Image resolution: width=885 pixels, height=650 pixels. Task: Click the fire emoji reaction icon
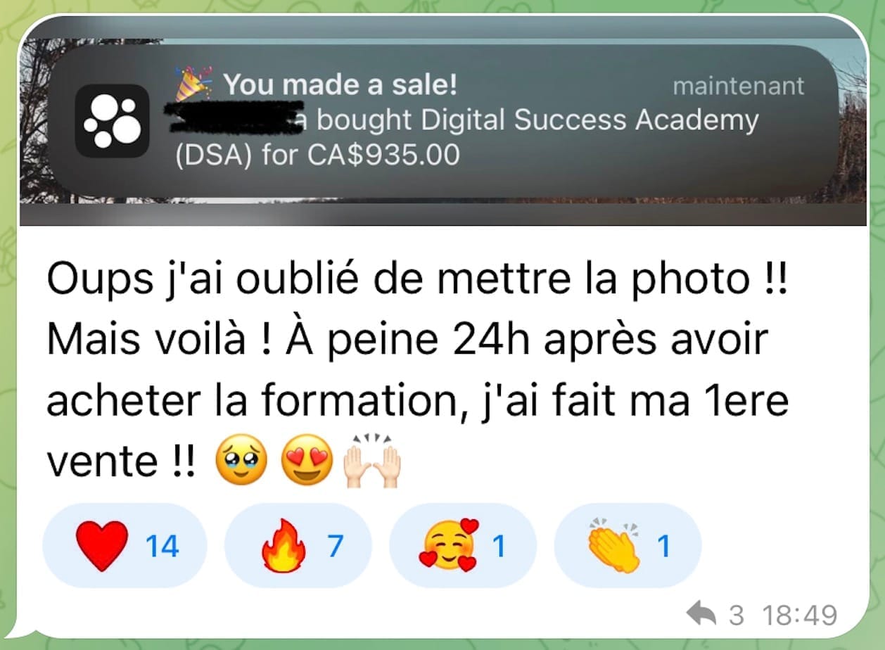[284, 546]
